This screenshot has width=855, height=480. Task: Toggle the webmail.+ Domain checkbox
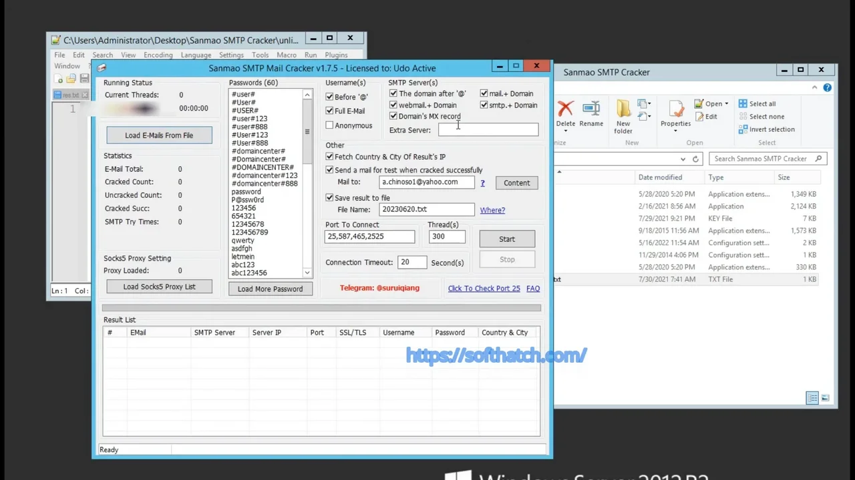393,105
